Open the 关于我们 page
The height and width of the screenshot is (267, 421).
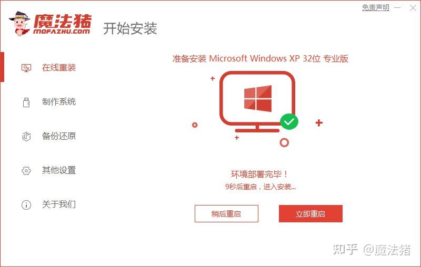pyautogui.click(x=59, y=204)
